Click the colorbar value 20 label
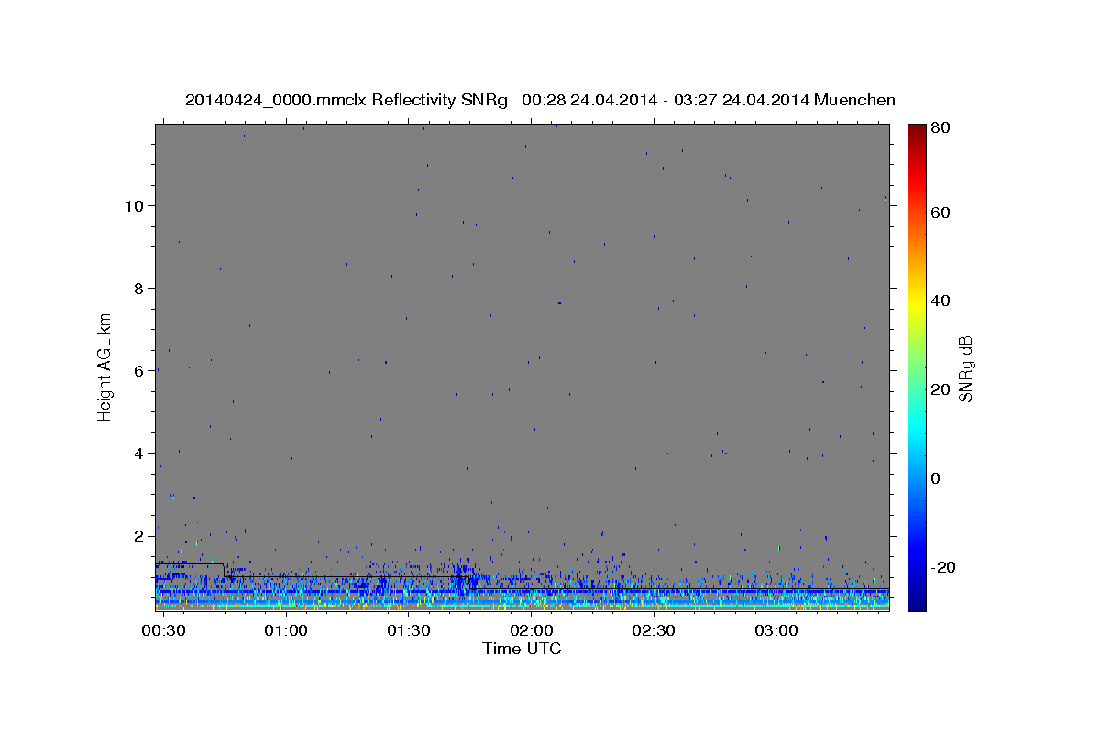 (x=941, y=389)
